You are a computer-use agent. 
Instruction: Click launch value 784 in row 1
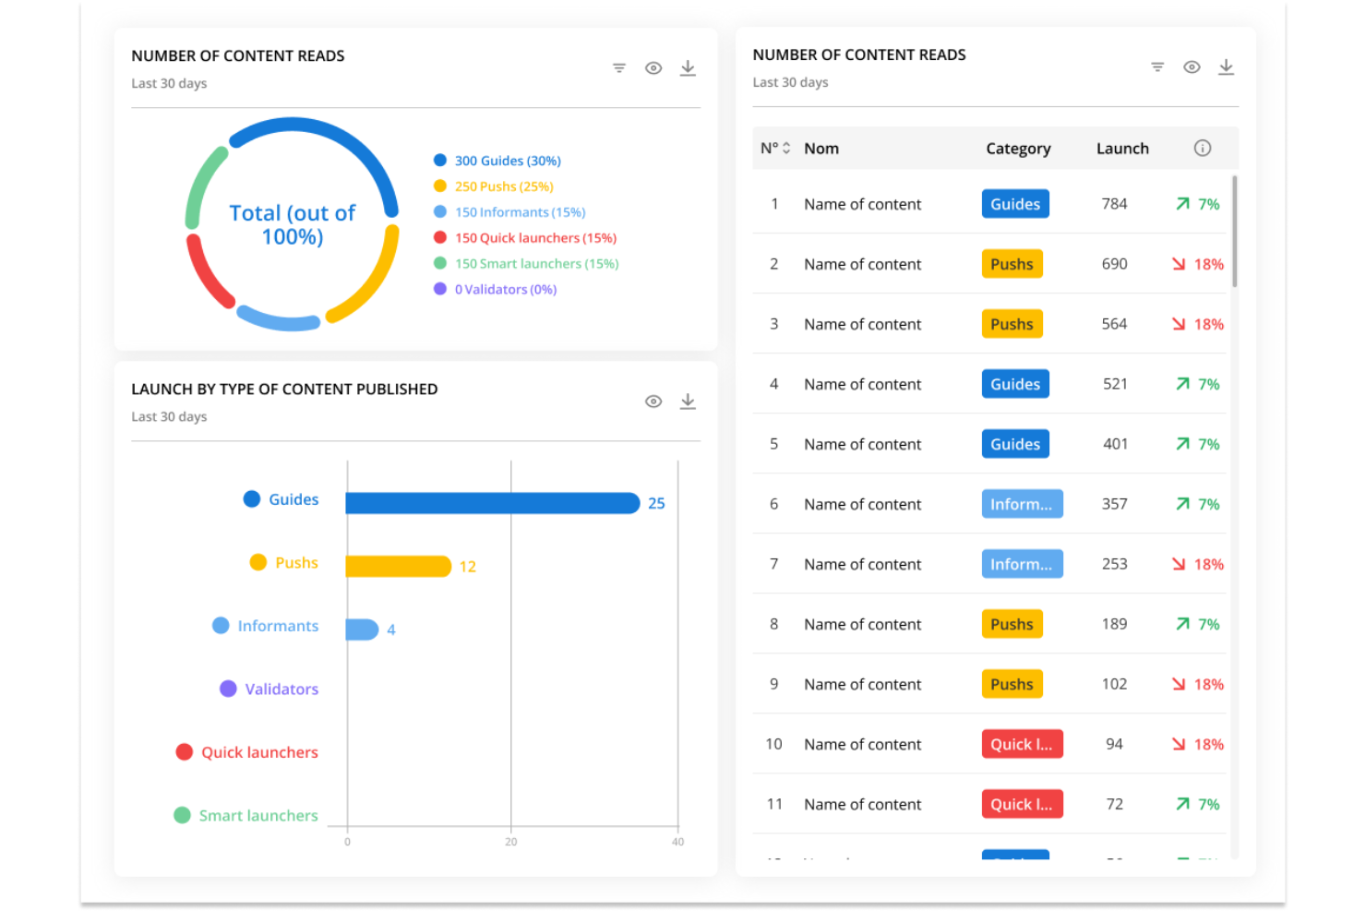click(x=1114, y=204)
